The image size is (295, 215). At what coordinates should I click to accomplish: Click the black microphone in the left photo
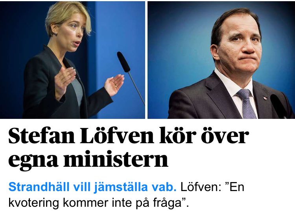tap(124, 62)
